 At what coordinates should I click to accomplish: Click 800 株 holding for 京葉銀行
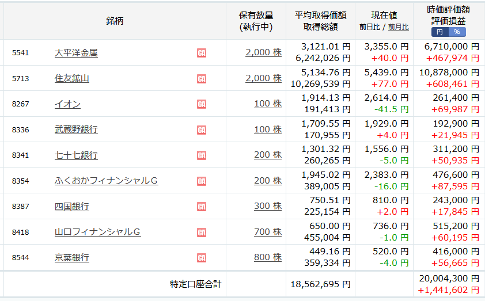tap(268, 257)
